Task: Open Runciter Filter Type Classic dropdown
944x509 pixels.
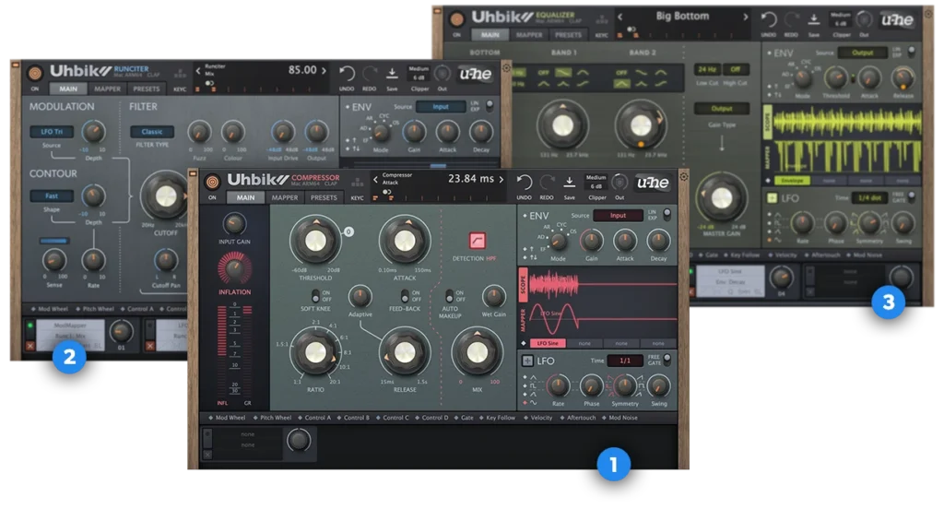Action: pyautogui.click(x=151, y=132)
